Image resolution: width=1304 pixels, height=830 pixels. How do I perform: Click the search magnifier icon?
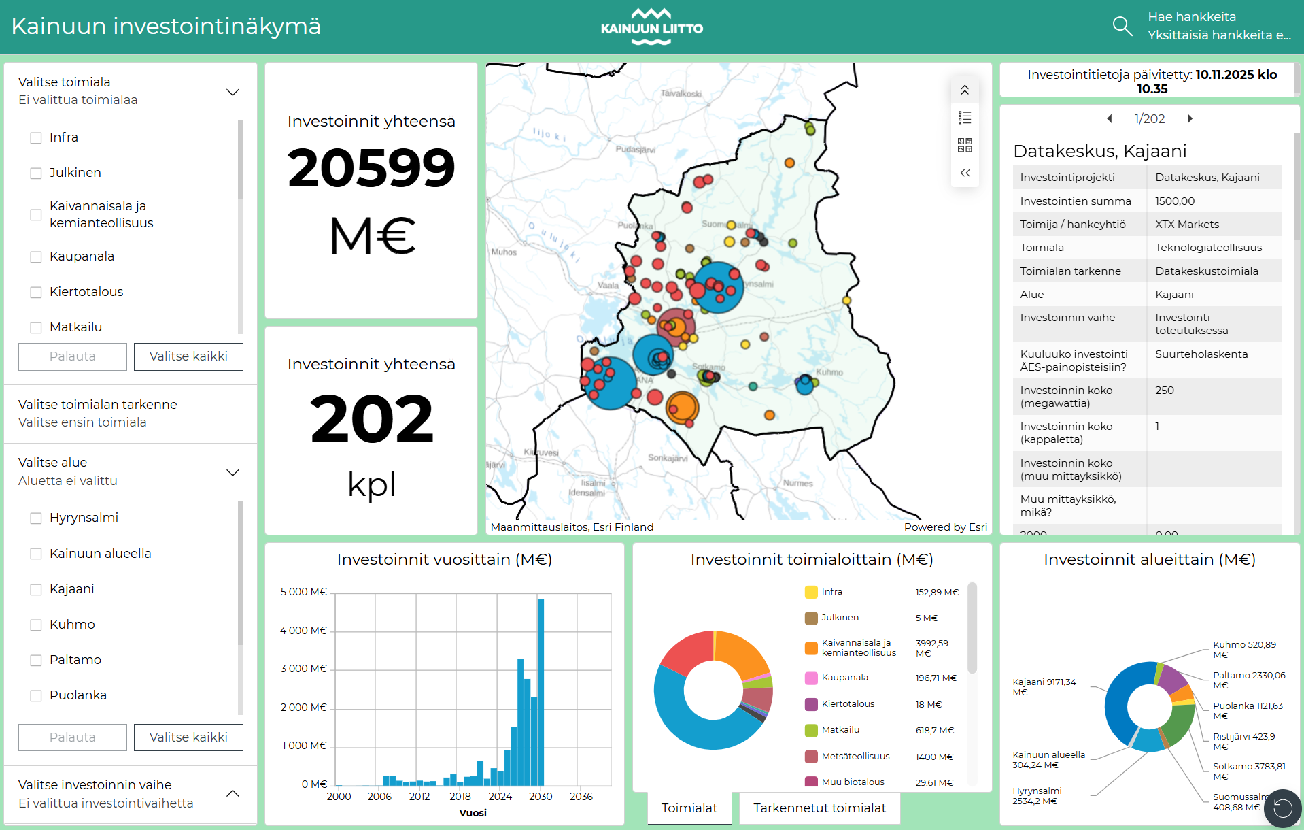1122,27
